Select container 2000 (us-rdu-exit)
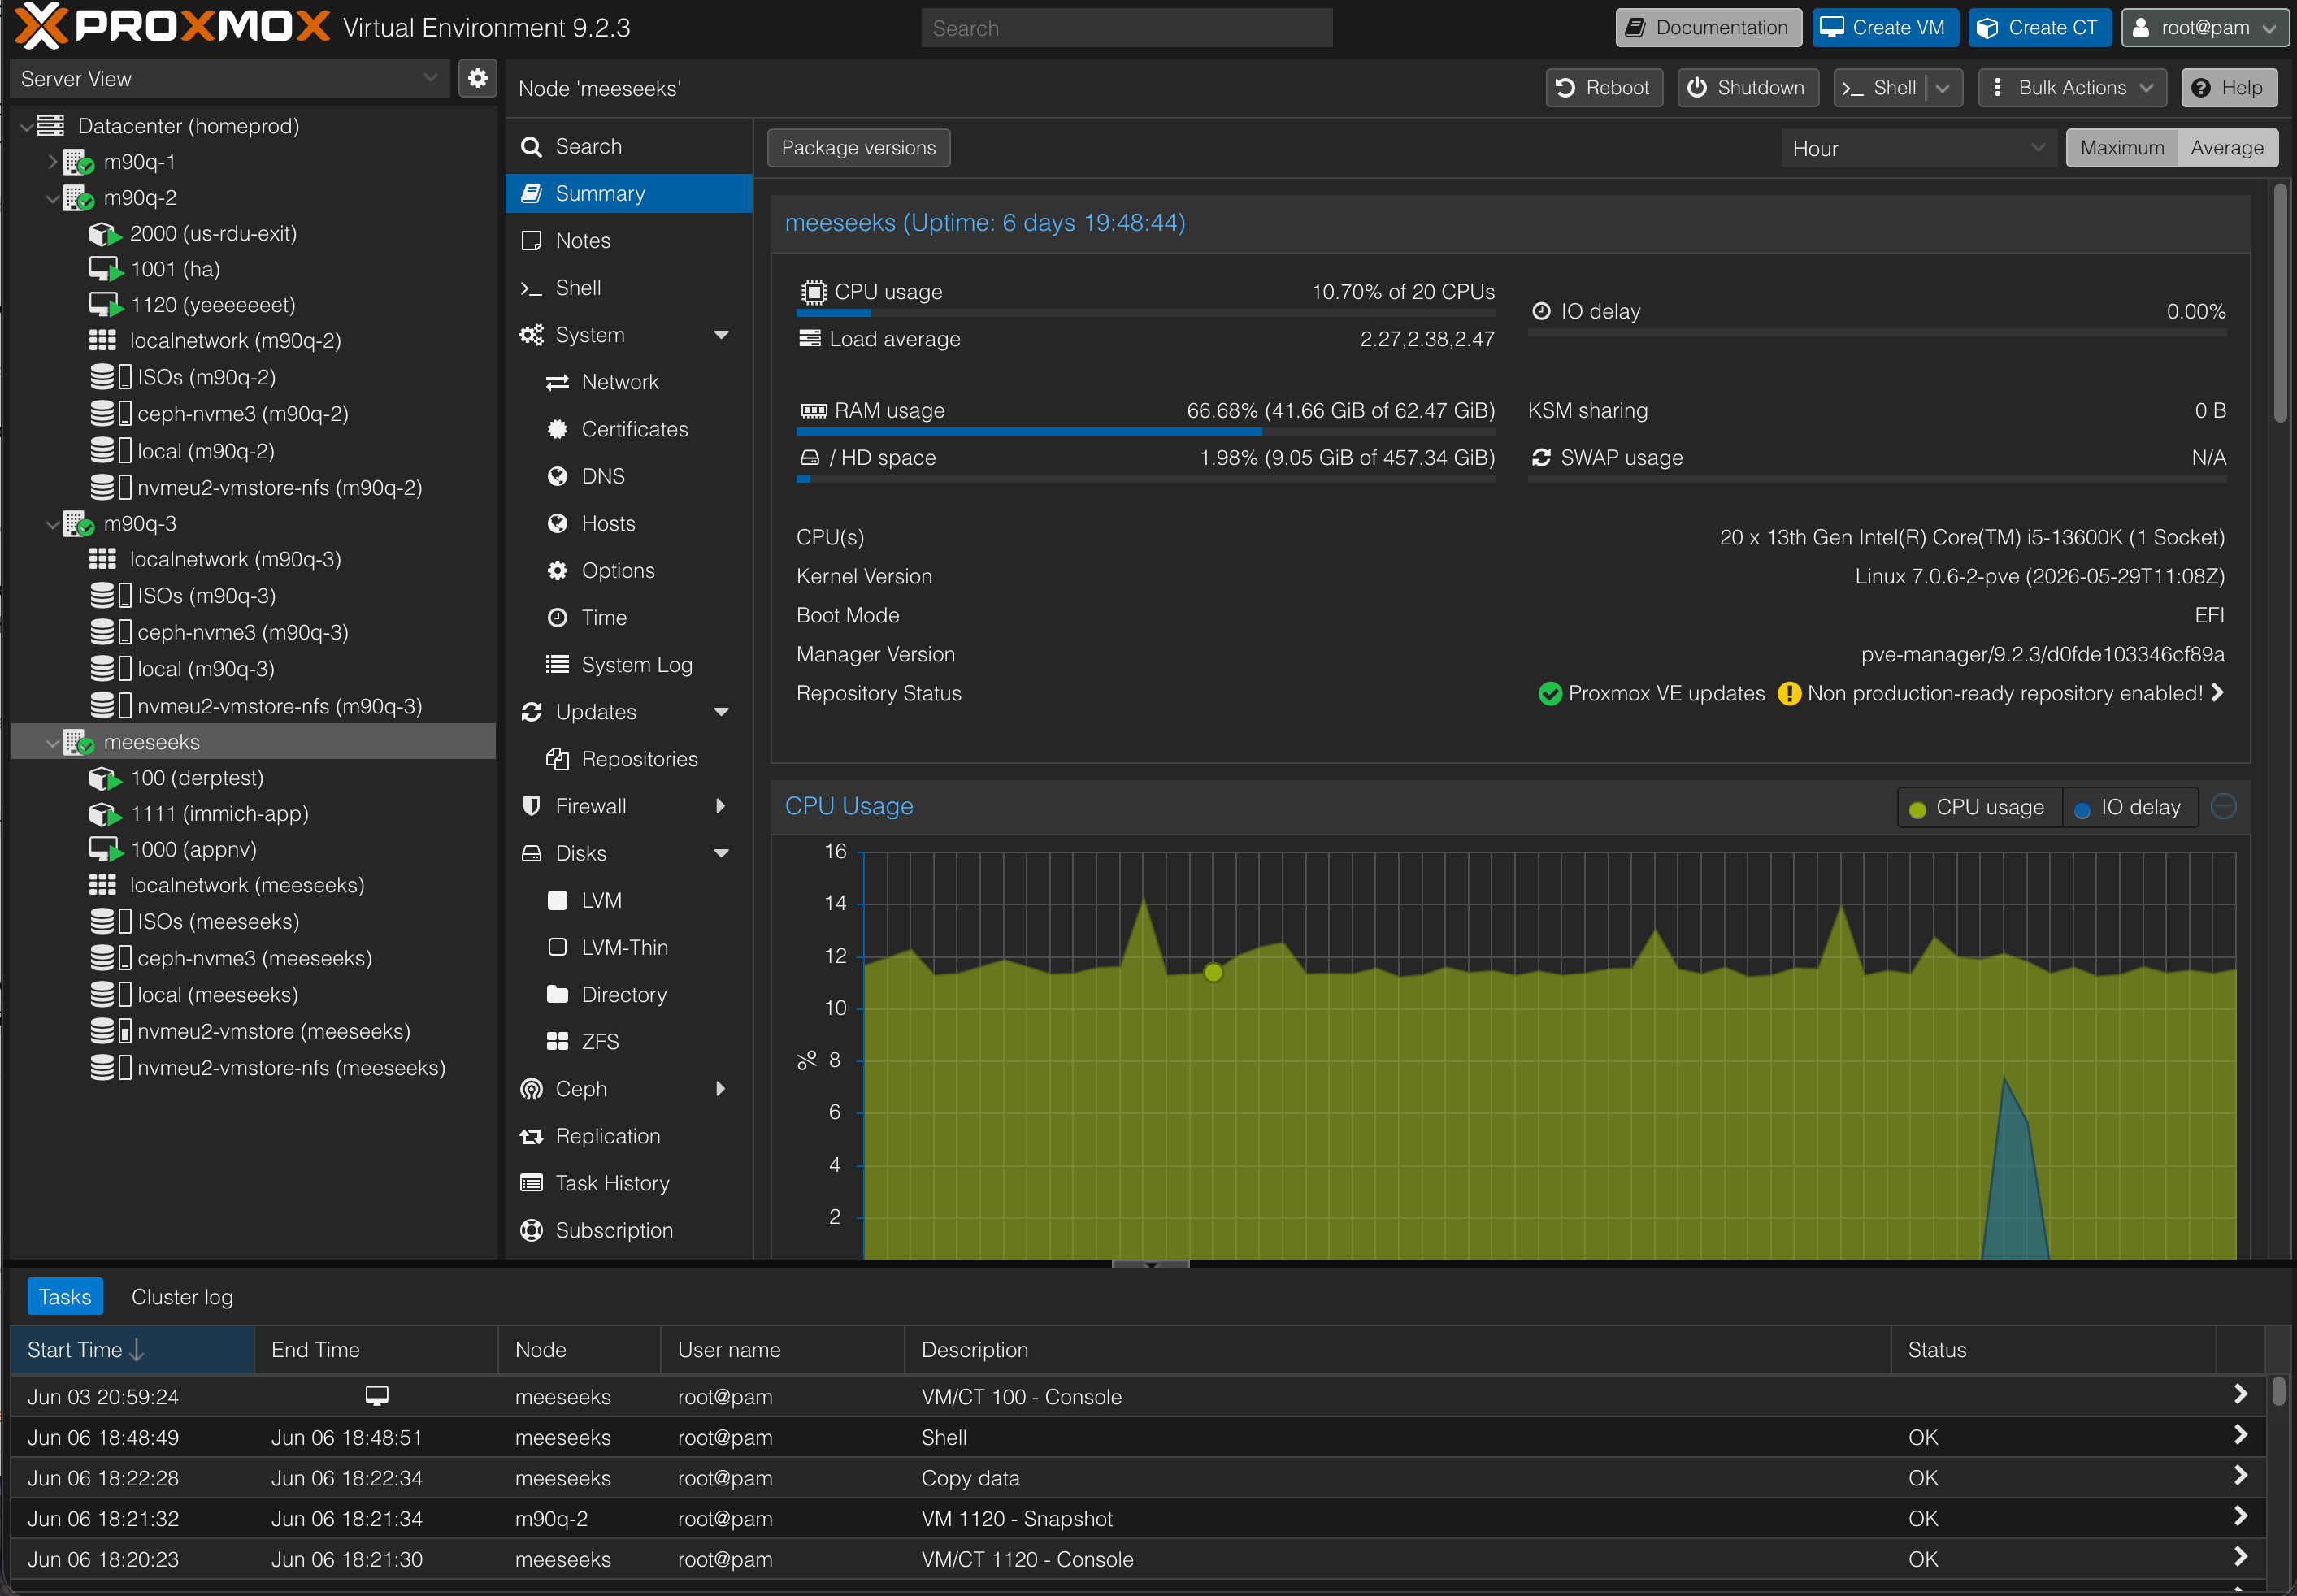This screenshot has width=2297, height=1596. point(213,233)
